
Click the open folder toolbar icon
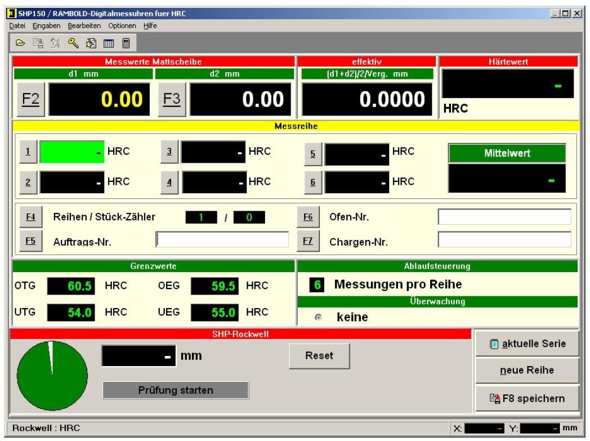tap(20, 42)
